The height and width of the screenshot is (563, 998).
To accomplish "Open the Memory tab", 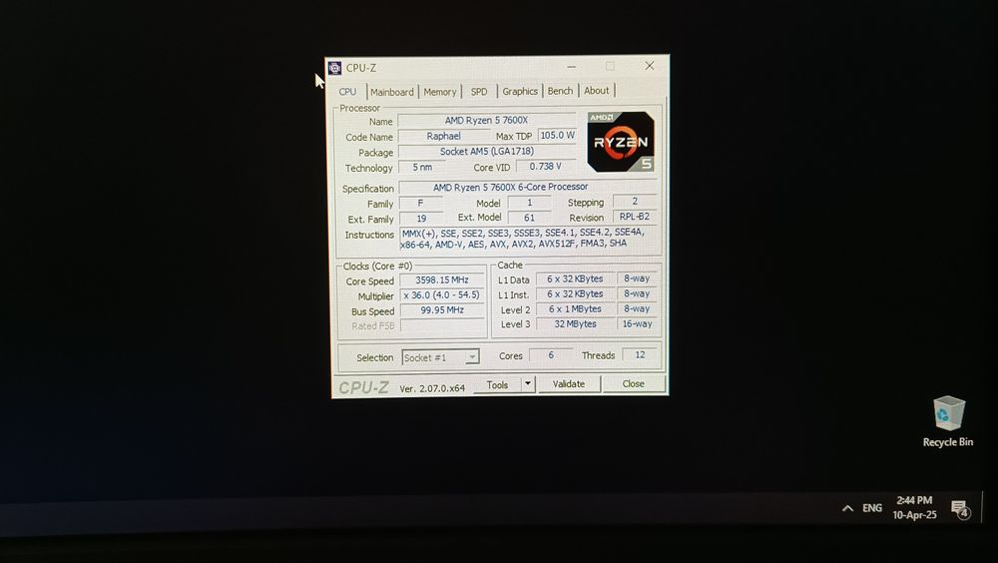I will (x=440, y=92).
